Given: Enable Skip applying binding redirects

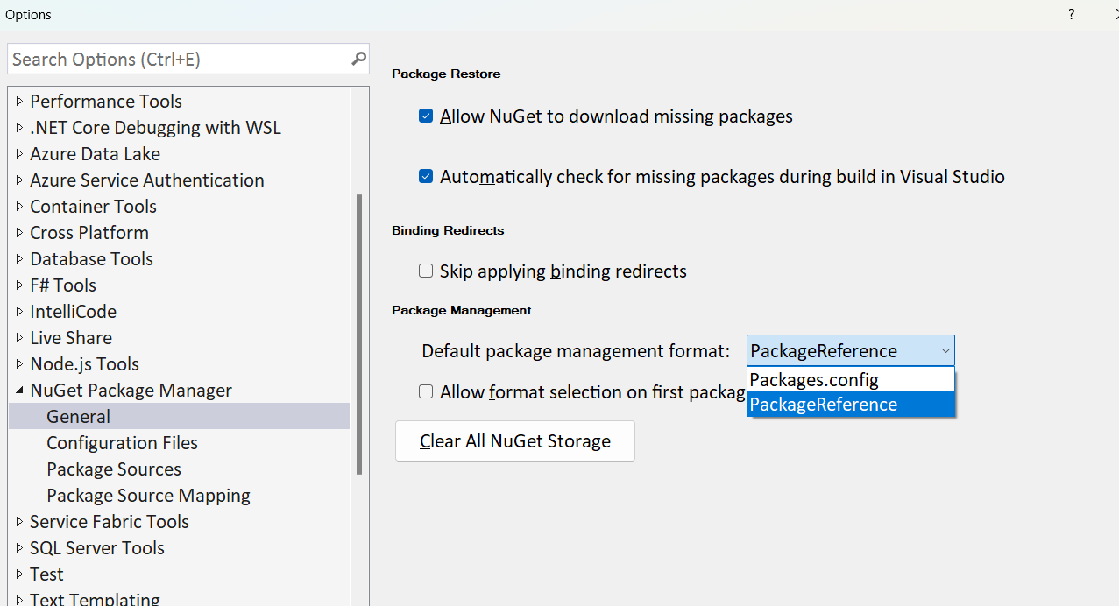Looking at the screenshot, I should tap(425, 271).
